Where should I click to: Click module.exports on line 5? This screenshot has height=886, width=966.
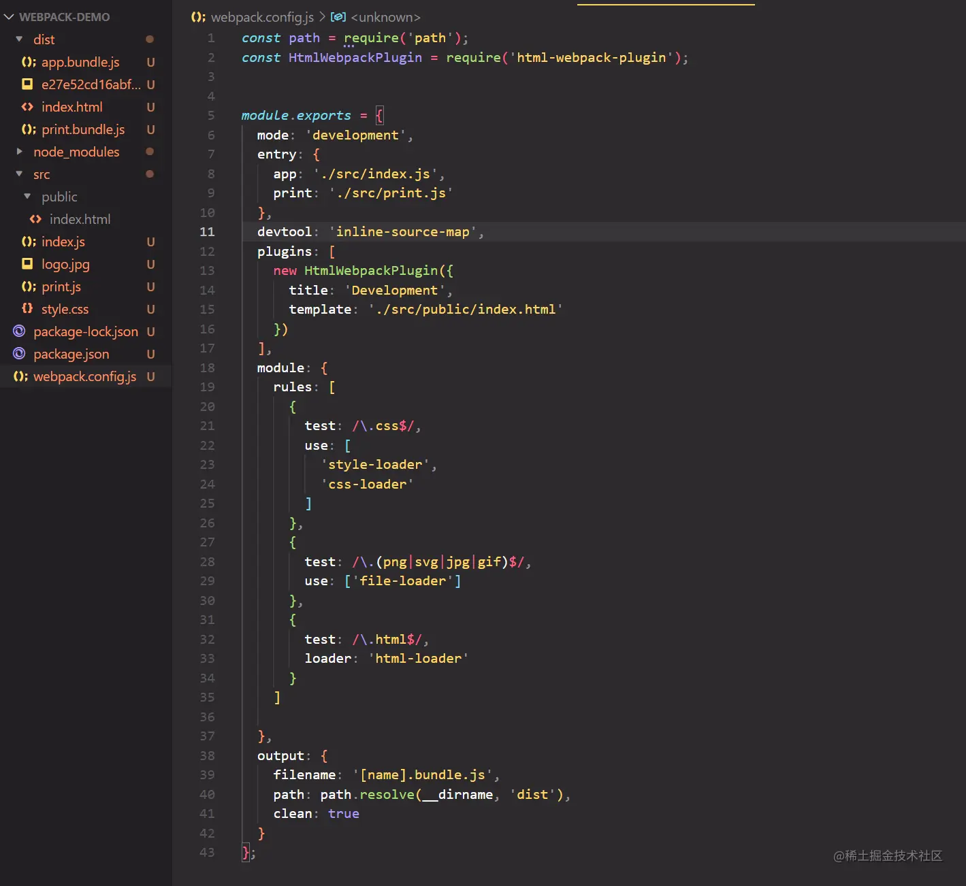pos(296,116)
